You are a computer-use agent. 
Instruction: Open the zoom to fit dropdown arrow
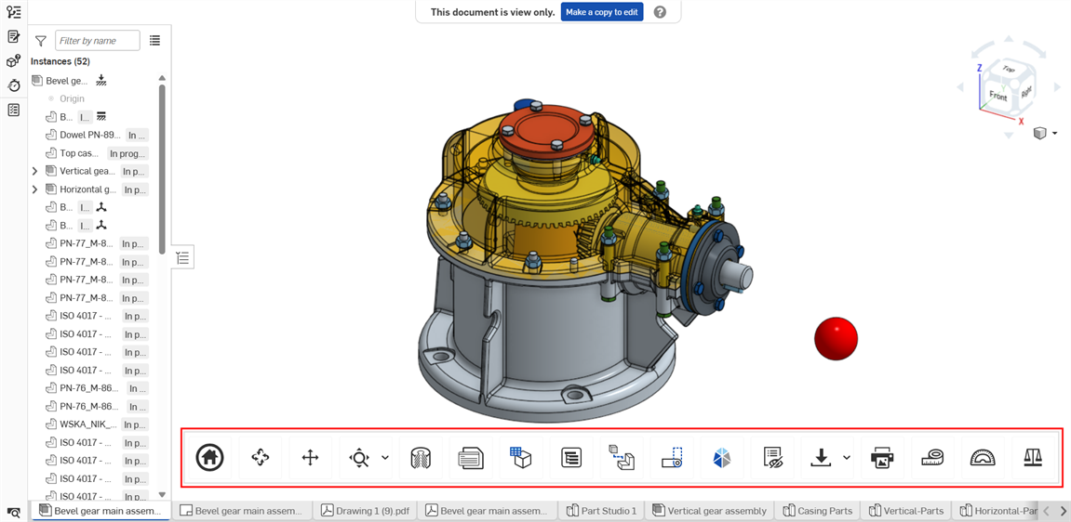tap(384, 458)
